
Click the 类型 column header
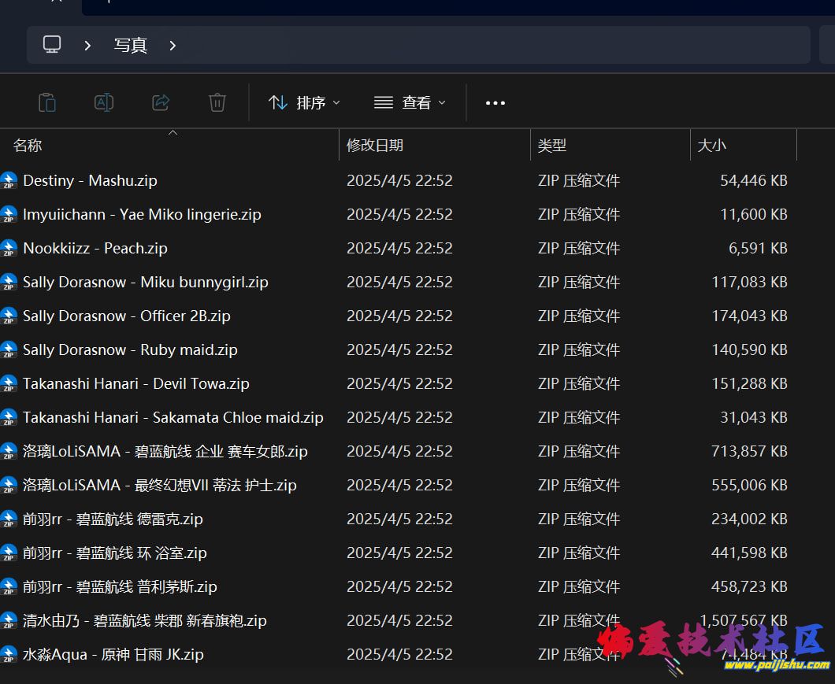[552, 146]
